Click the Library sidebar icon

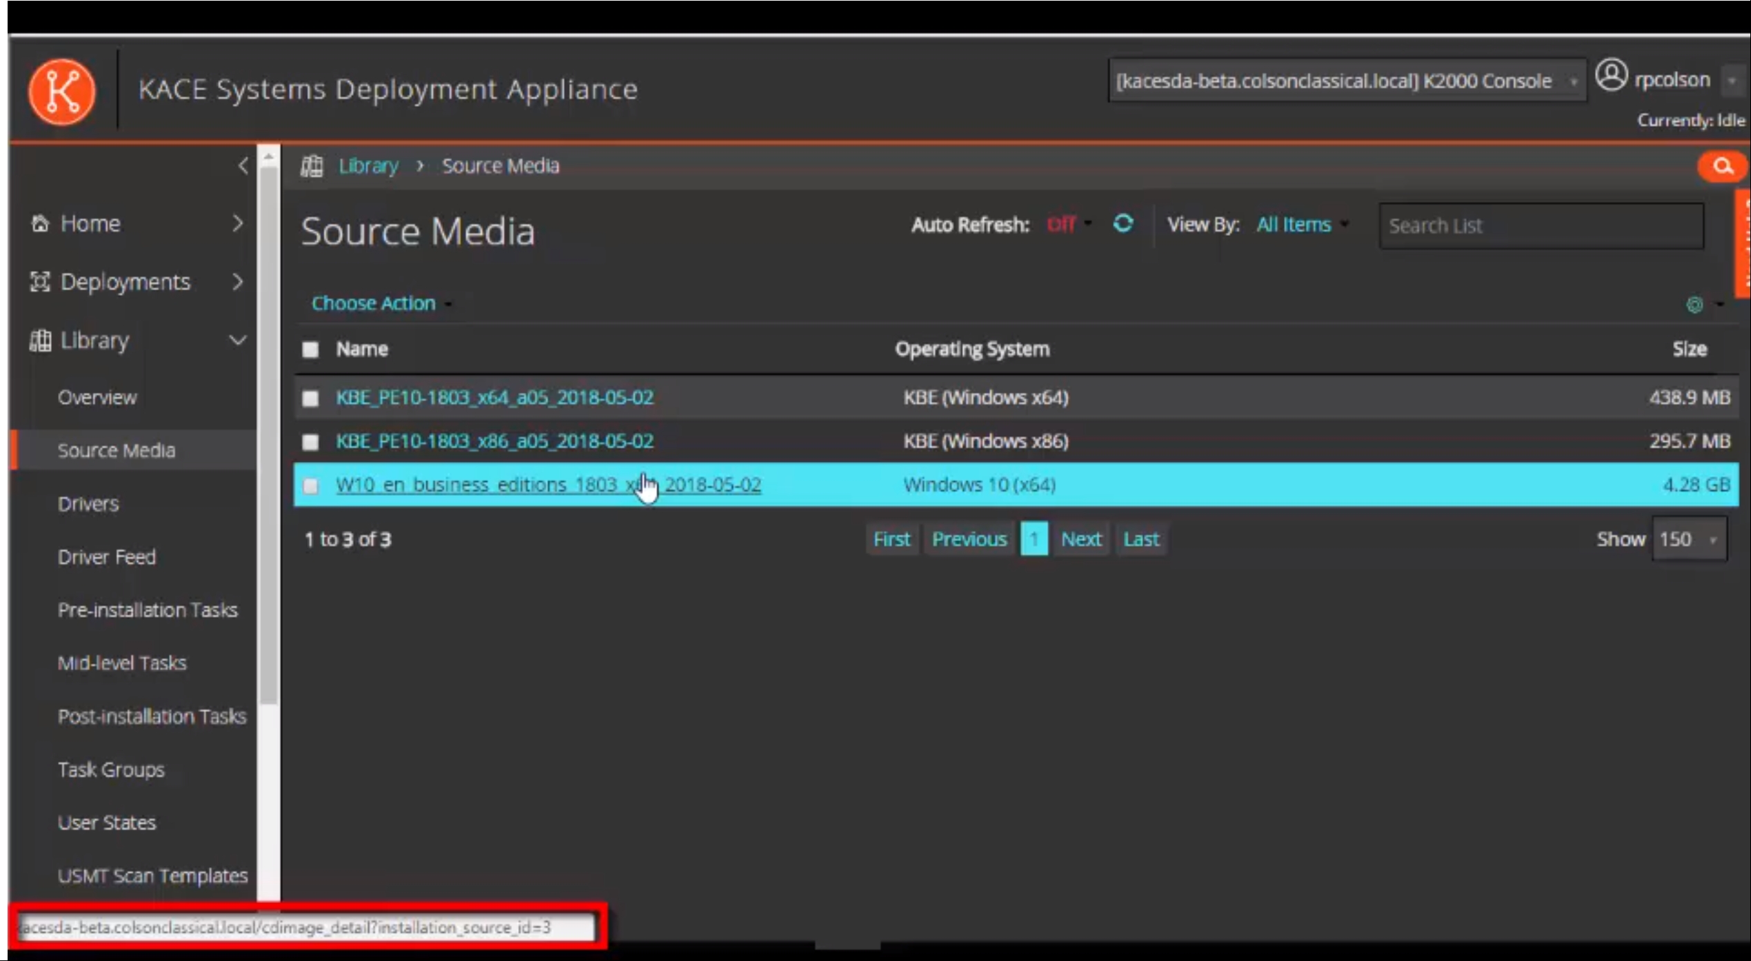point(40,340)
